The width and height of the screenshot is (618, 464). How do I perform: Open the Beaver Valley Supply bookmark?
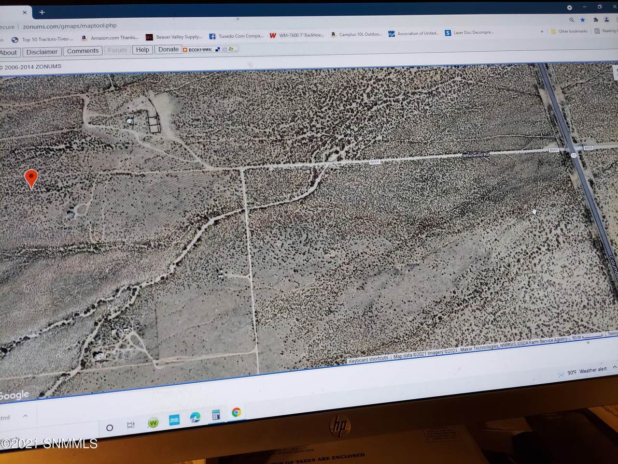[174, 37]
